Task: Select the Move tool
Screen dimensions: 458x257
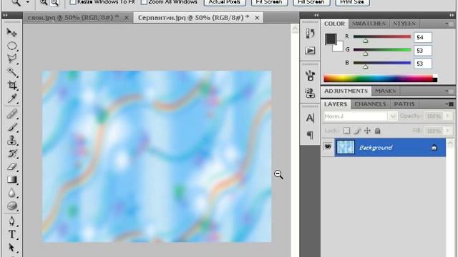Action: pos(11,32)
